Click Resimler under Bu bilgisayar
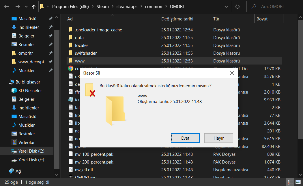This screenshot has height=186, width=303. tap(27, 134)
